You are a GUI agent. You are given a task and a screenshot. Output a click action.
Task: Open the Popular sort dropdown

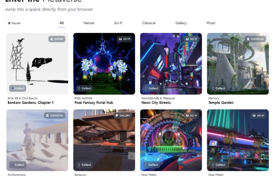pyautogui.click(x=15, y=23)
